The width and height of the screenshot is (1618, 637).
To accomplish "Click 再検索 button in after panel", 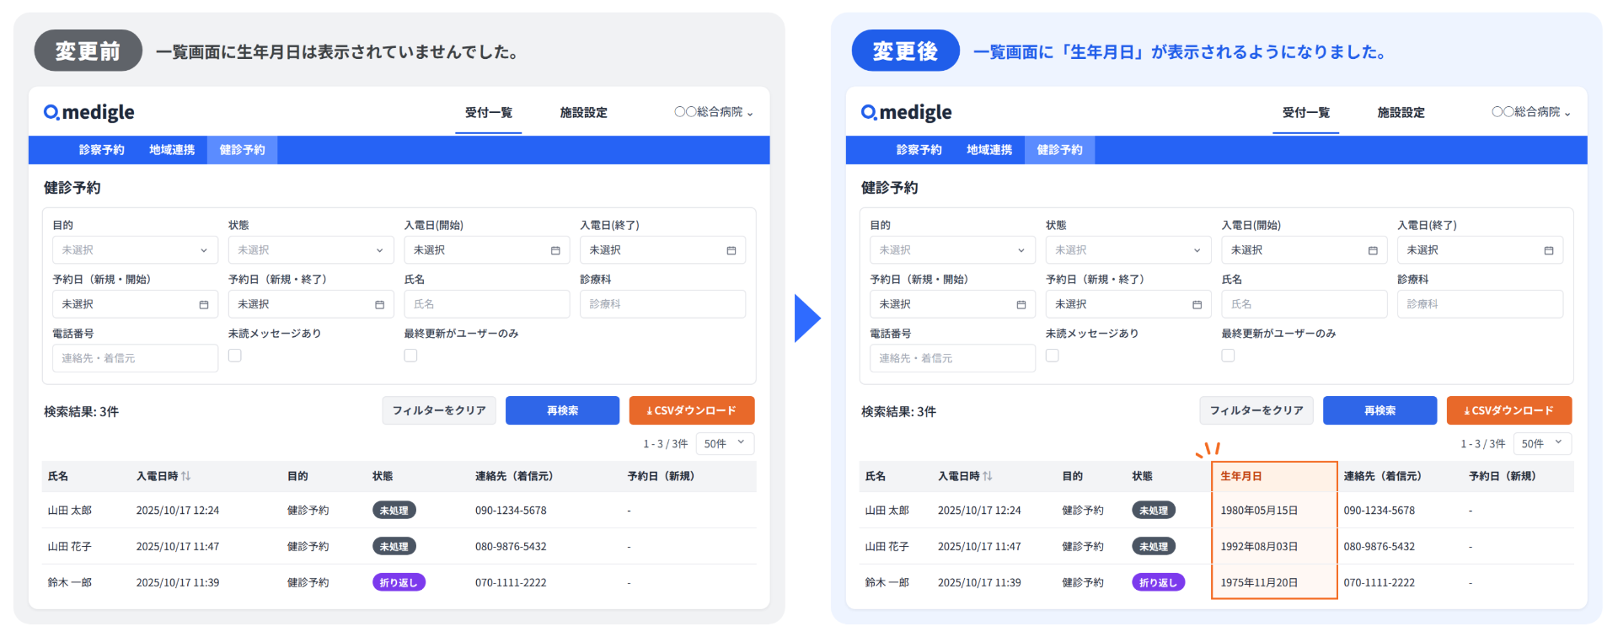I will [1380, 410].
